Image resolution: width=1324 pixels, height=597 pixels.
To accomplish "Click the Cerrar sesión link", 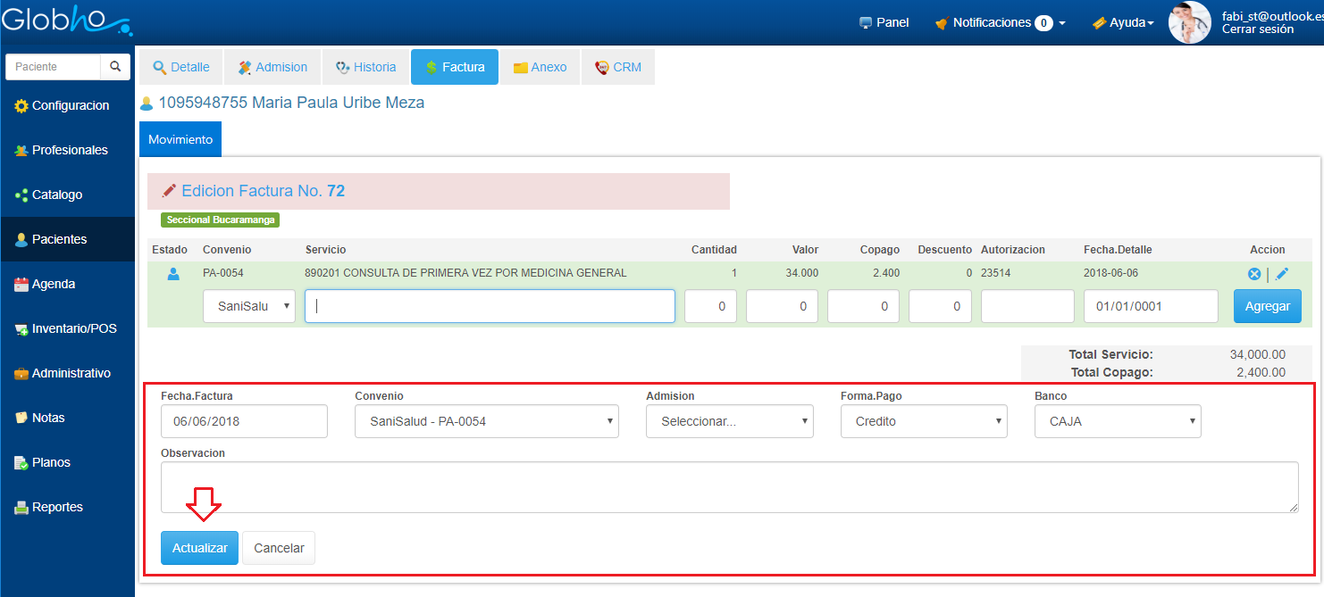I will coord(1257,29).
